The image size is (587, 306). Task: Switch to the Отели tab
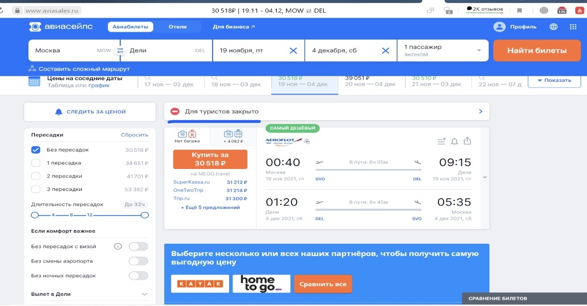(x=178, y=27)
